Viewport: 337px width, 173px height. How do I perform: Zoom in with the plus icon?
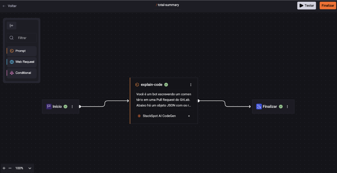[4, 168]
